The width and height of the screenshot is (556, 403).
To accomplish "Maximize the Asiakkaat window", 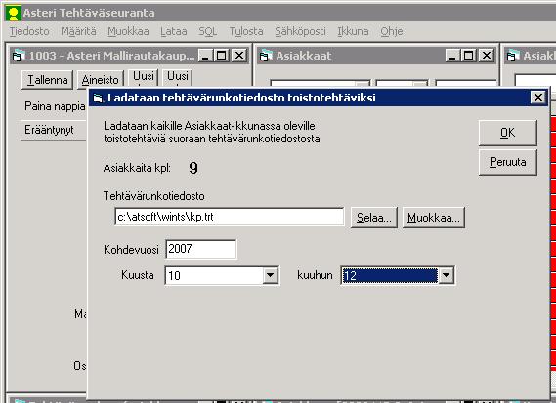I will (469, 56).
